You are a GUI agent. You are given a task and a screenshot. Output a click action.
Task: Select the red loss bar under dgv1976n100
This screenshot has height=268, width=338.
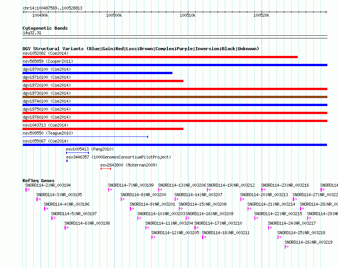[175, 121]
